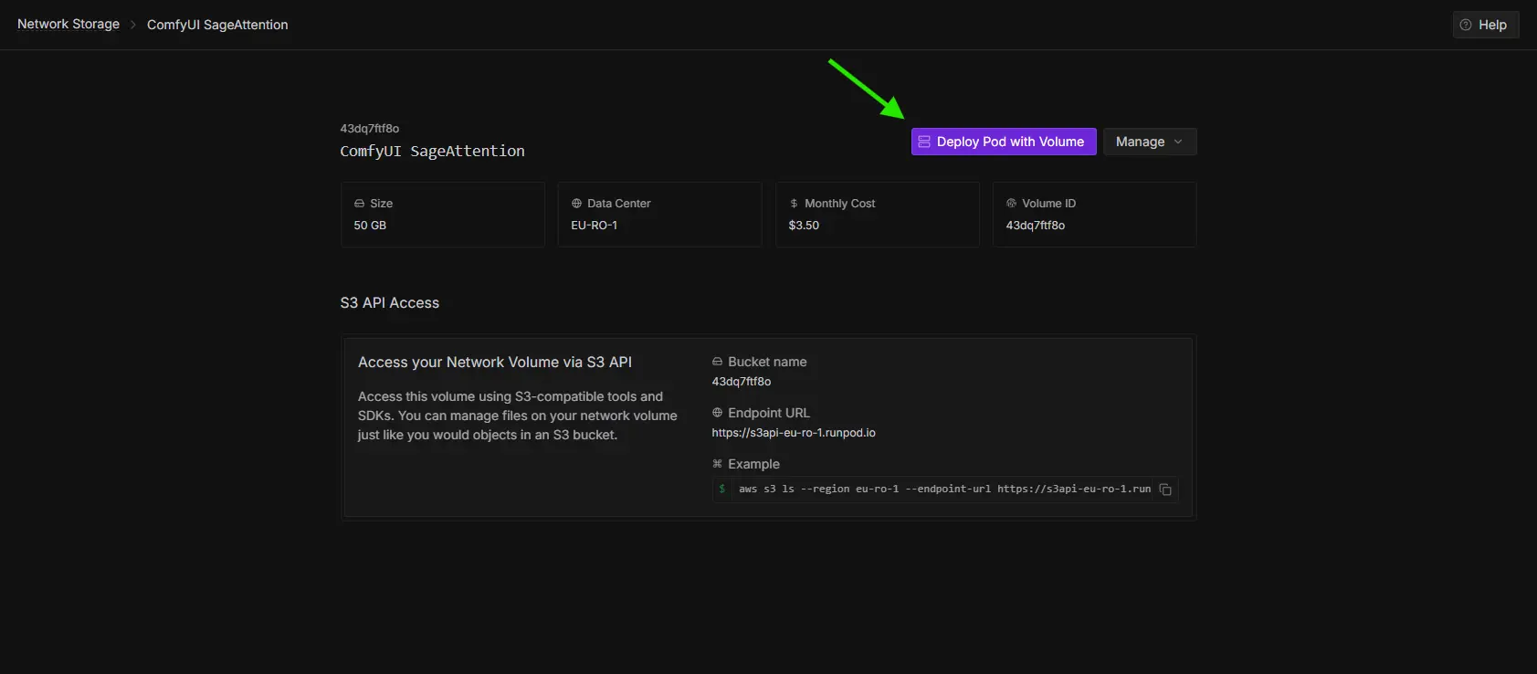This screenshot has width=1537, height=674.
Task: Click the Bucket name label
Action: pyautogui.click(x=767, y=362)
